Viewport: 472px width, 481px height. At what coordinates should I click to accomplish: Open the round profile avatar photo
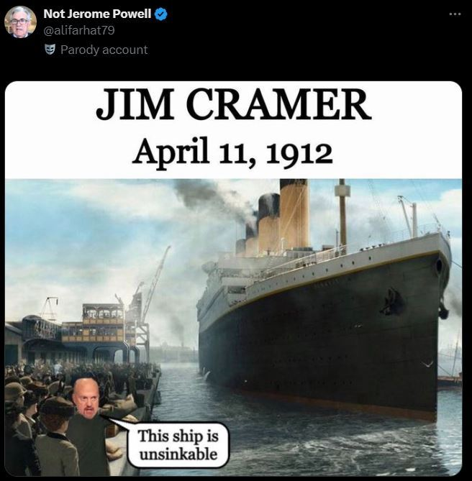pos(21,22)
